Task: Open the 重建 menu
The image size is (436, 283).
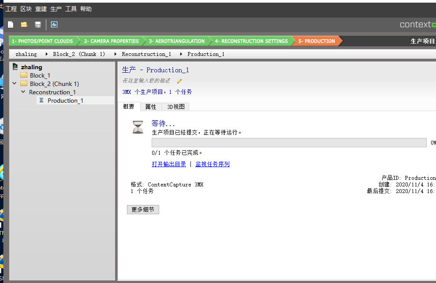Action: (x=41, y=9)
